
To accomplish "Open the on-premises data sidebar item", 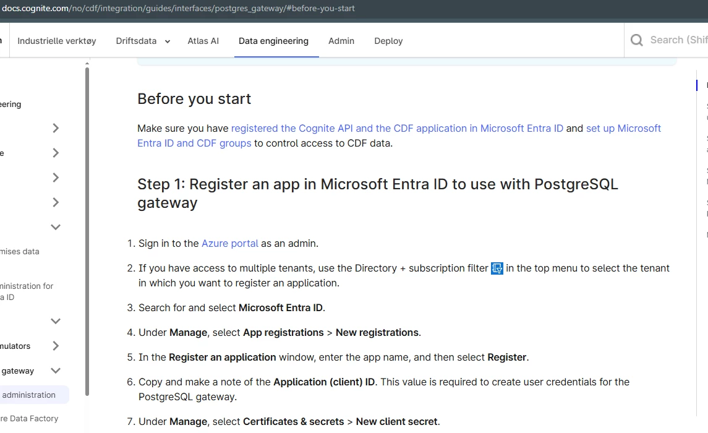I will pyautogui.click(x=20, y=252).
